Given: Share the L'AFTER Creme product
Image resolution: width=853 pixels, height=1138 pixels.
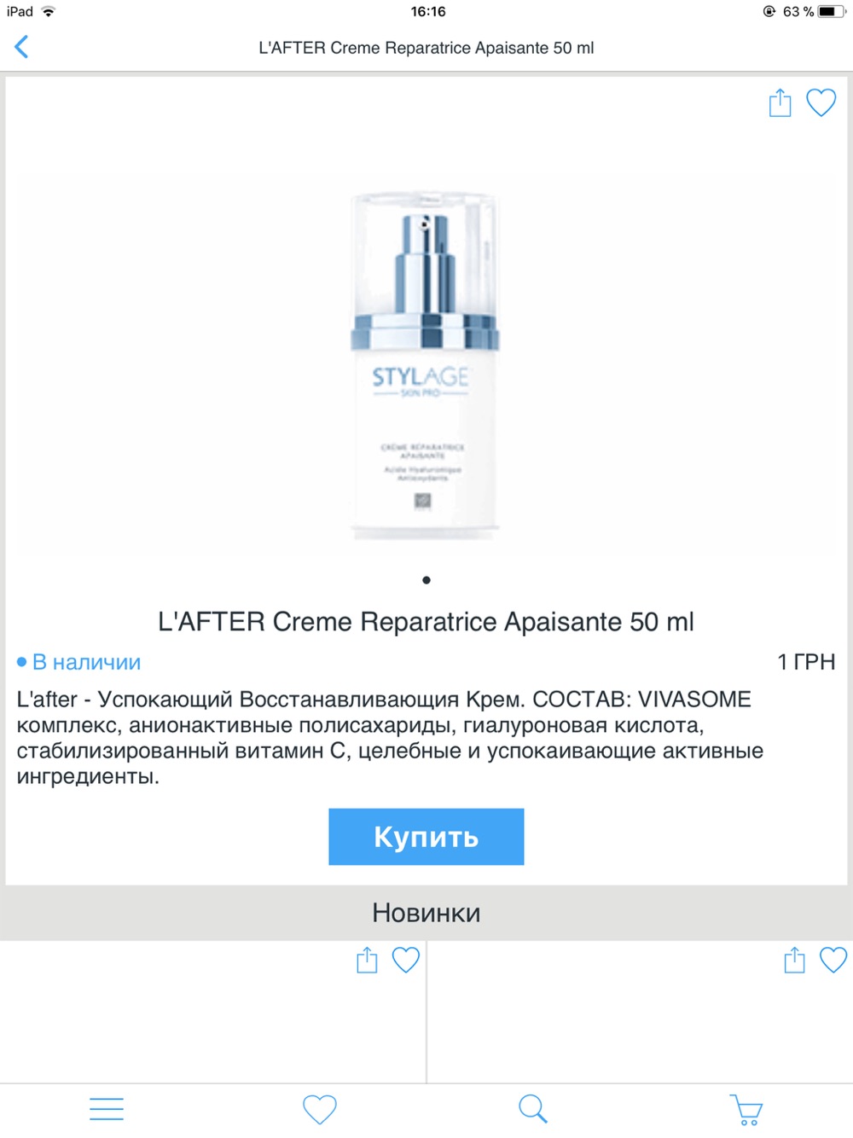Looking at the screenshot, I should [x=780, y=102].
